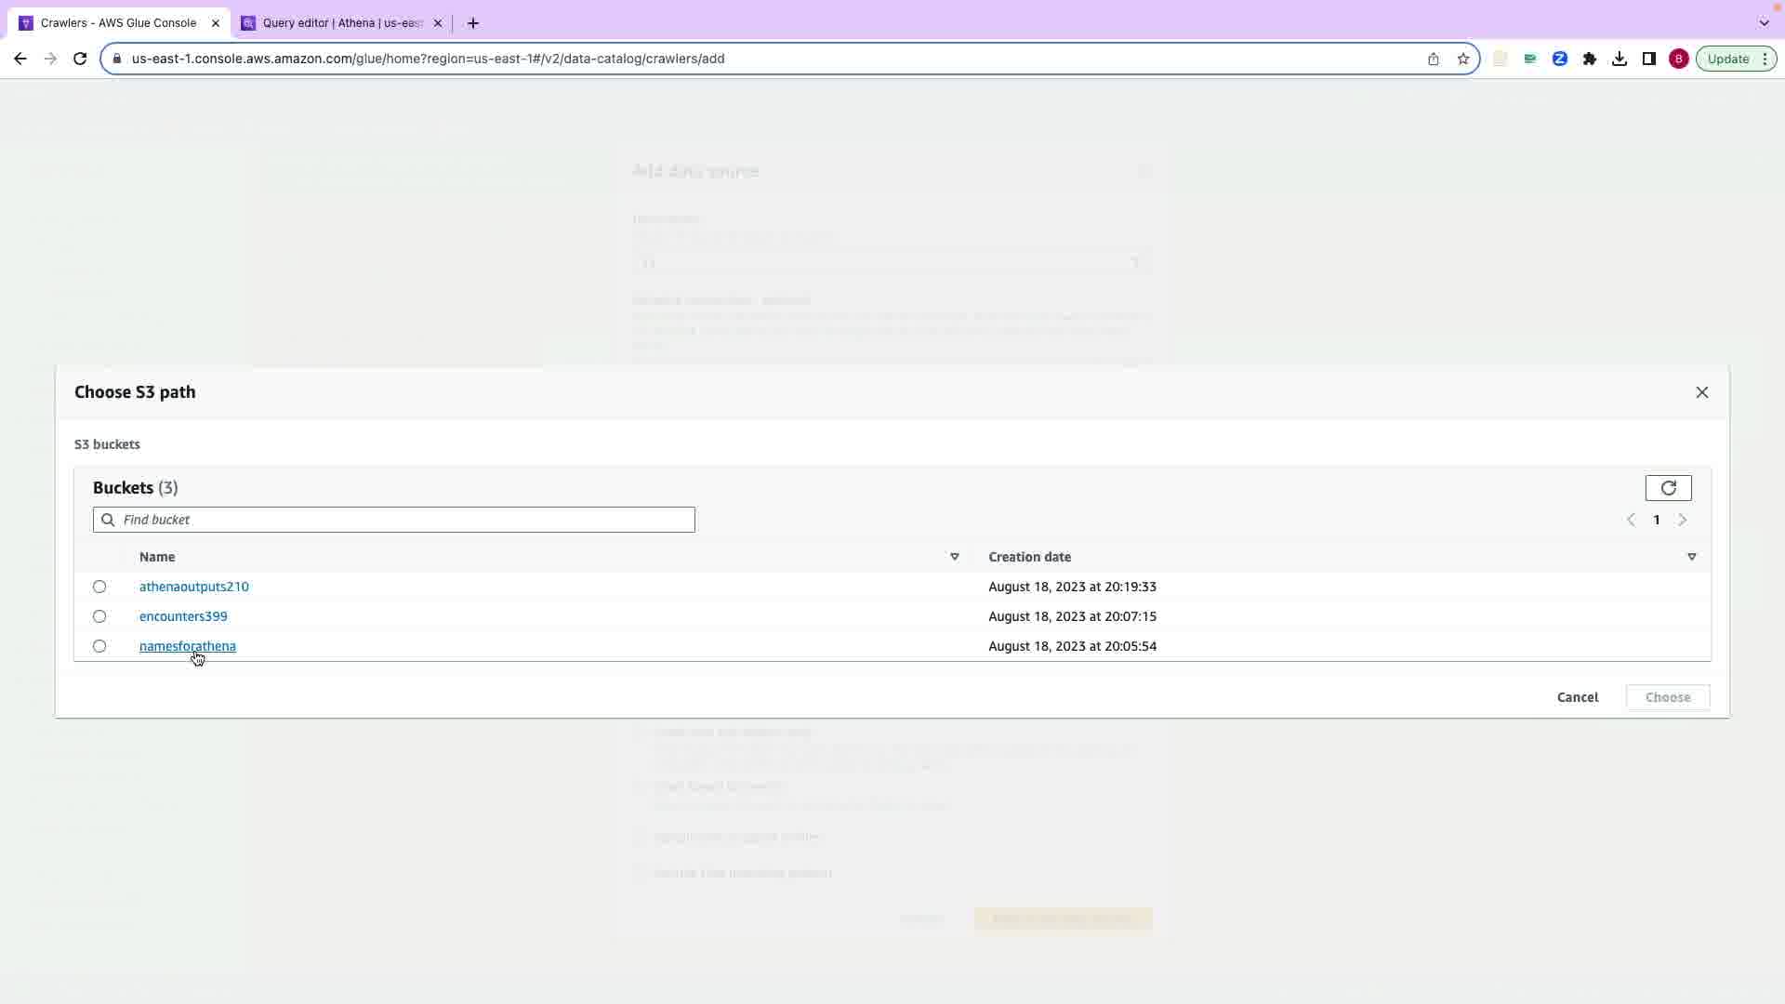The width and height of the screenshot is (1785, 1004).
Task: Switch to Crawlers AWS Glue Console tab
Action: pos(118,23)
